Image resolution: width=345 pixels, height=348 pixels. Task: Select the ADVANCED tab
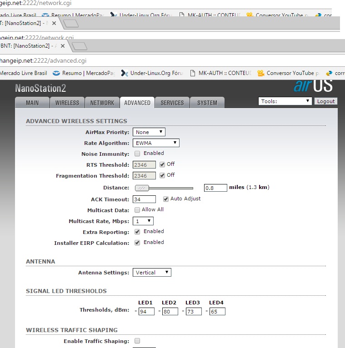137,103
